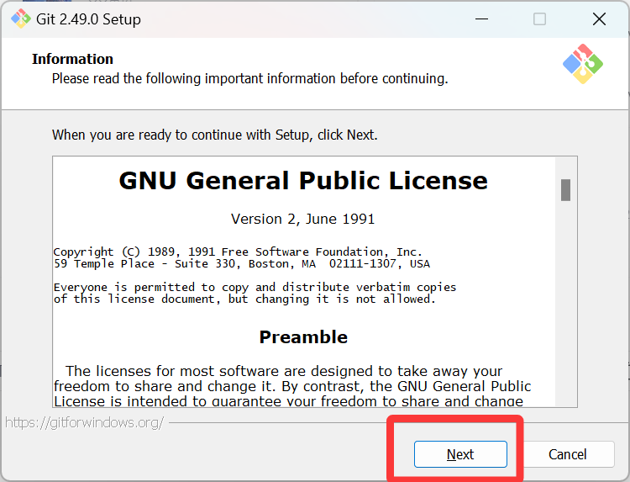630x482 pixels.
Task: Click the Information heading at the top
Action: coord(72,59)
